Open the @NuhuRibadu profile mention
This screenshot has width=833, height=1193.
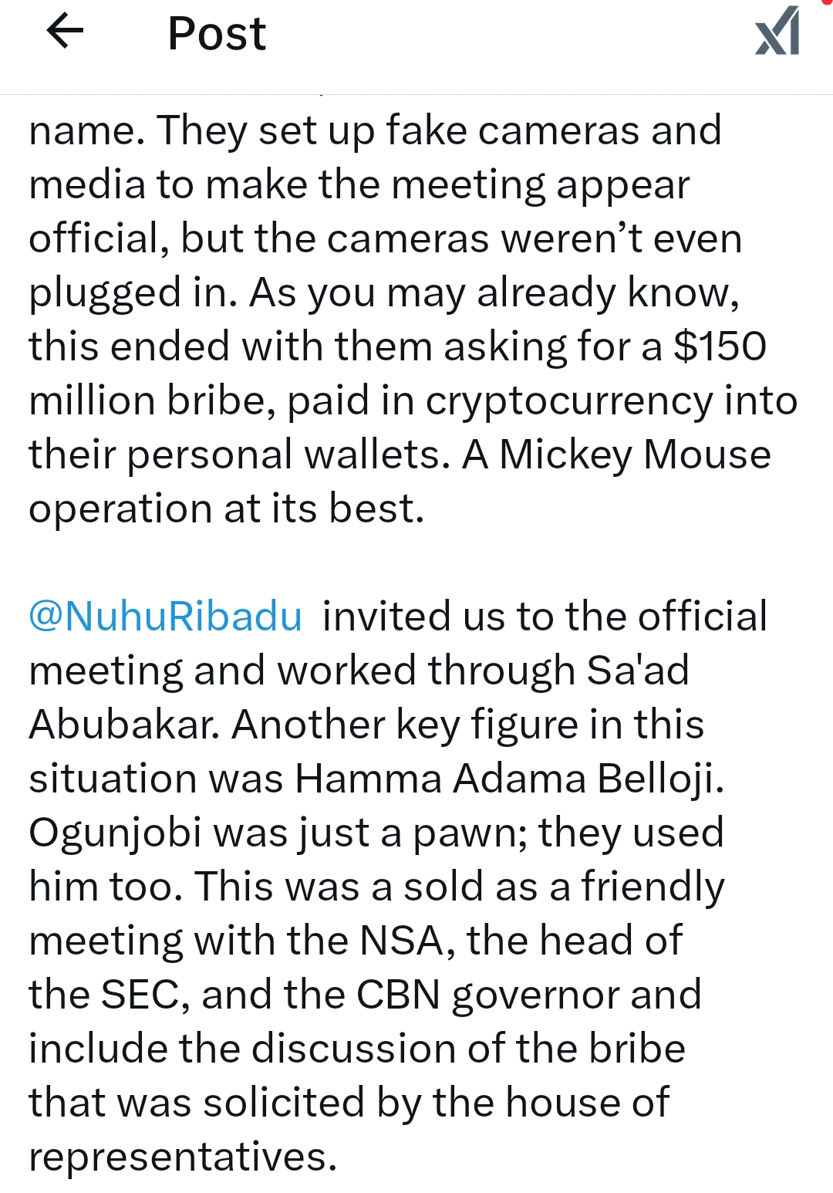click(165, 617)
